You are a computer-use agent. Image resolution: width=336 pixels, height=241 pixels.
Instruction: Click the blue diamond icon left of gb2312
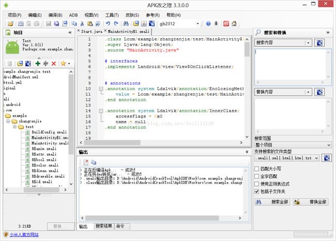[152, 24]
